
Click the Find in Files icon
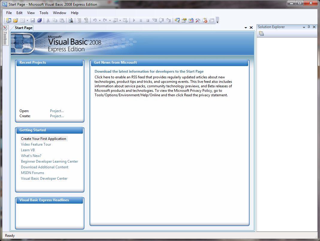pyautogui.click(x=71, y=20)
